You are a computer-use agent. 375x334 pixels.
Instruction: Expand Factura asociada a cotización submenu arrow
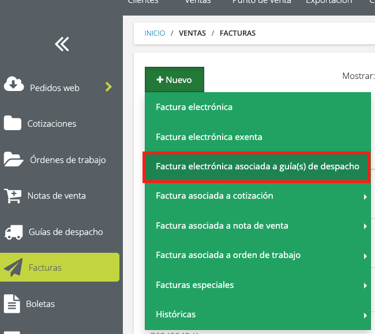pyautogui.click(x=365, y=197)
